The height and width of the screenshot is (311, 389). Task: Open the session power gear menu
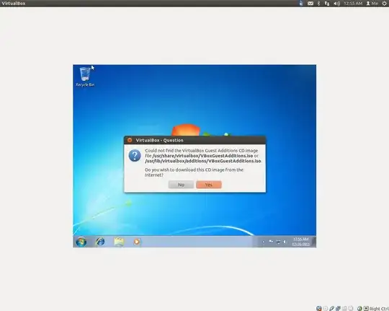point(384,3)
